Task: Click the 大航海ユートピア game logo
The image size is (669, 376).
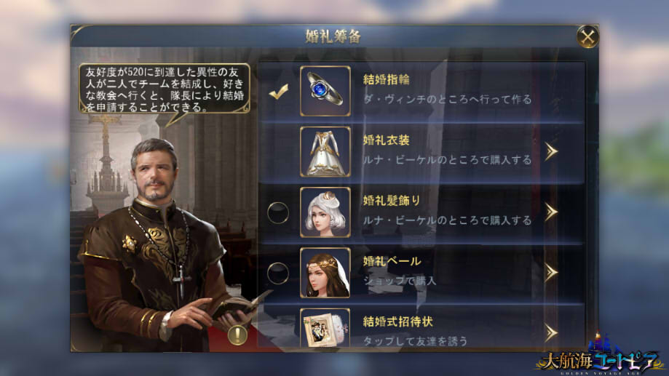Action: pos(601,355)
